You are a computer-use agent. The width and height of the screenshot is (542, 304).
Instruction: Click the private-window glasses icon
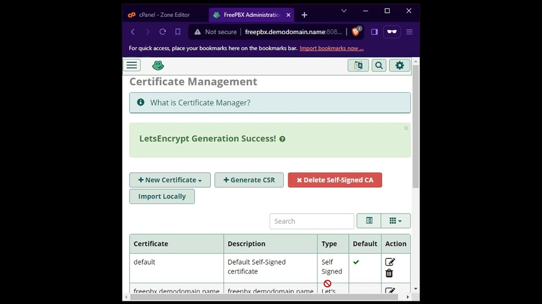(x=392, y=32)
